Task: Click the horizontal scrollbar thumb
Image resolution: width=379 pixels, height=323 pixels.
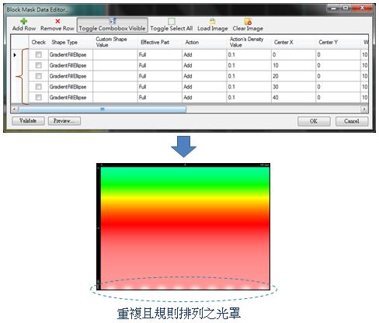Action: point(103,109)
